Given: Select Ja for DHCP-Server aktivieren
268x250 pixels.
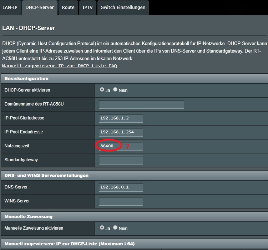Looking at the screenshot, I should pos(102,90).
